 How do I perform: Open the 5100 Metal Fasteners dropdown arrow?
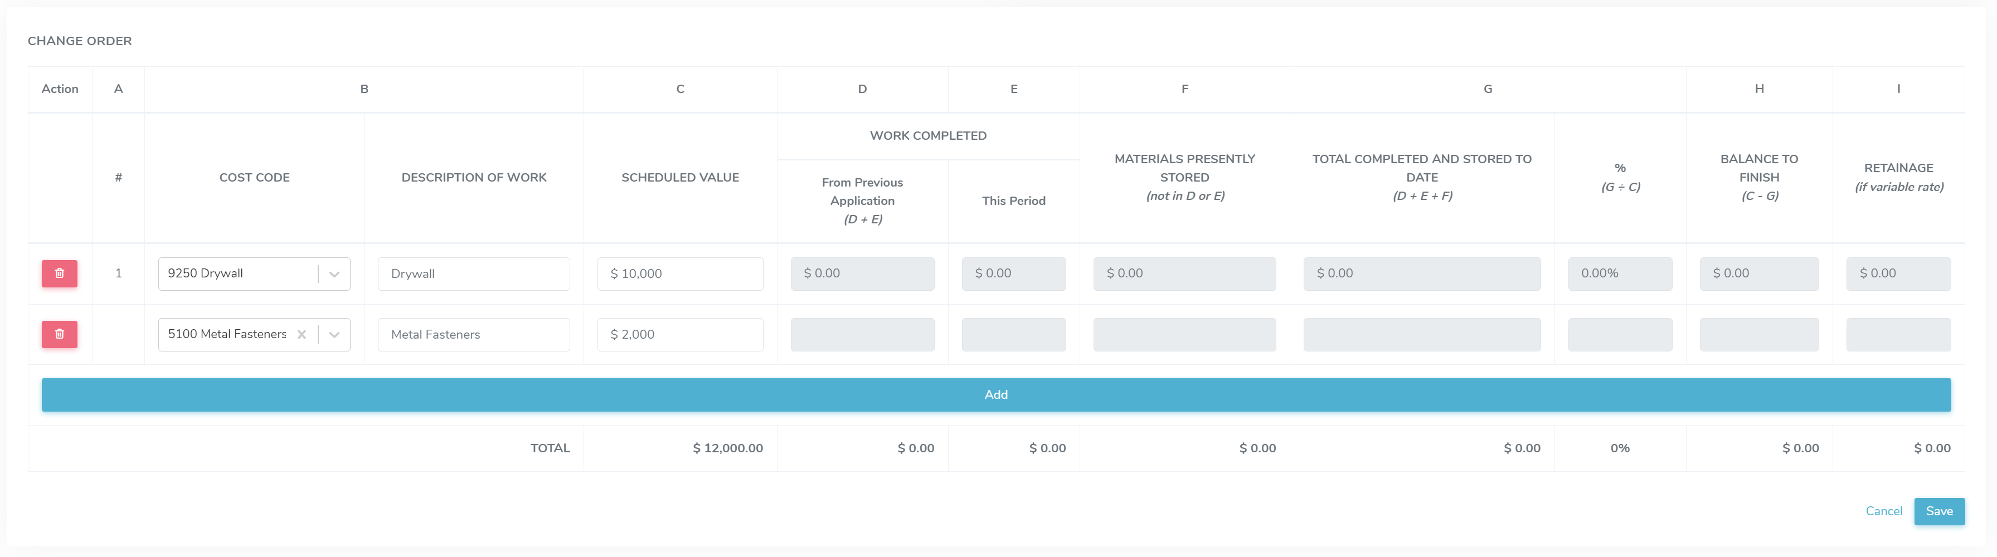334,335
